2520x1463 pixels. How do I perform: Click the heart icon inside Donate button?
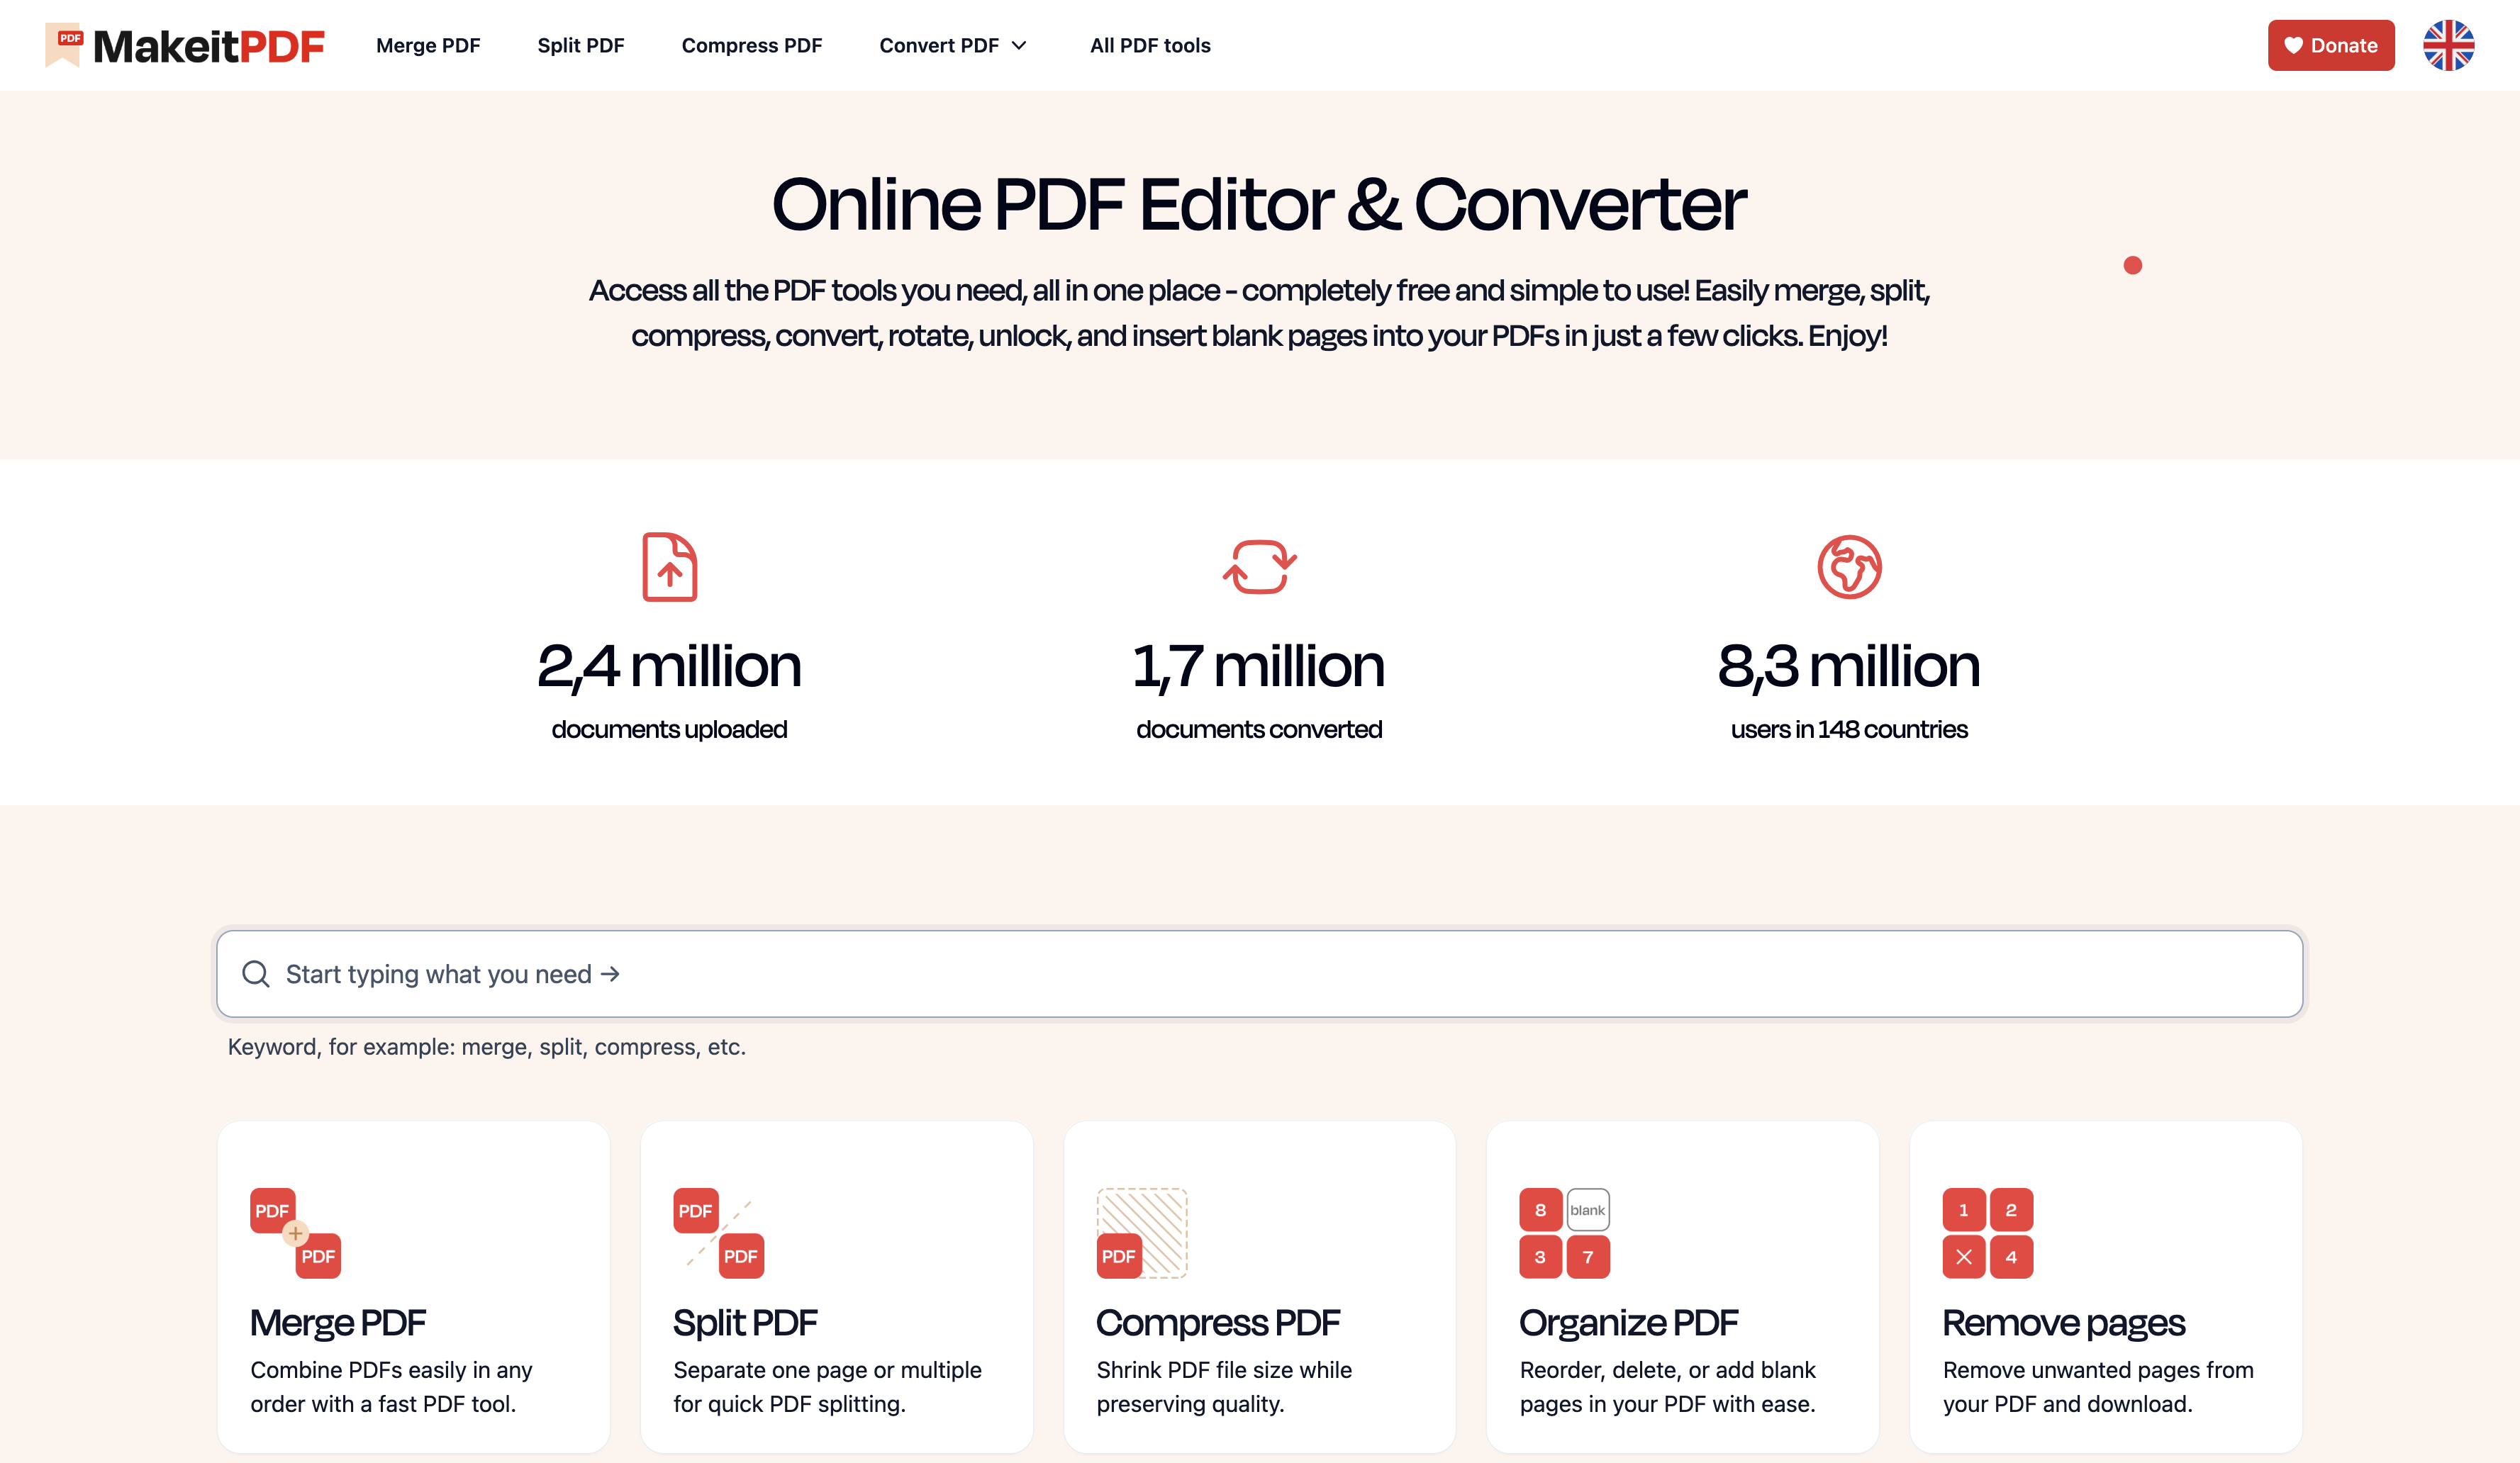[2293, 45]
